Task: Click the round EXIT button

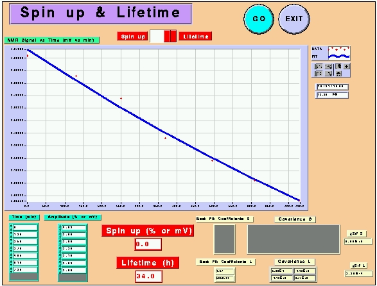Action: pyautogui.click(x=294, y=19)
